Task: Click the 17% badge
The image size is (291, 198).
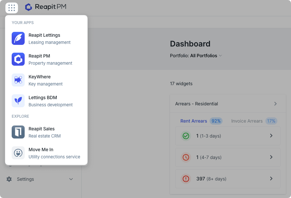Action: tap(271, 121)
